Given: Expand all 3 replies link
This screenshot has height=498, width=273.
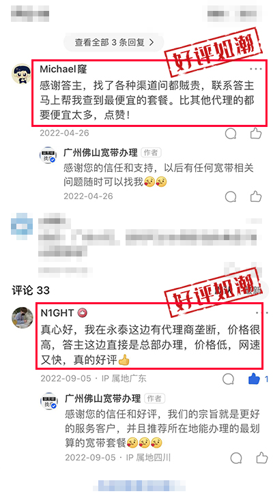Looking at the screenshot, I should pos(114,42).
